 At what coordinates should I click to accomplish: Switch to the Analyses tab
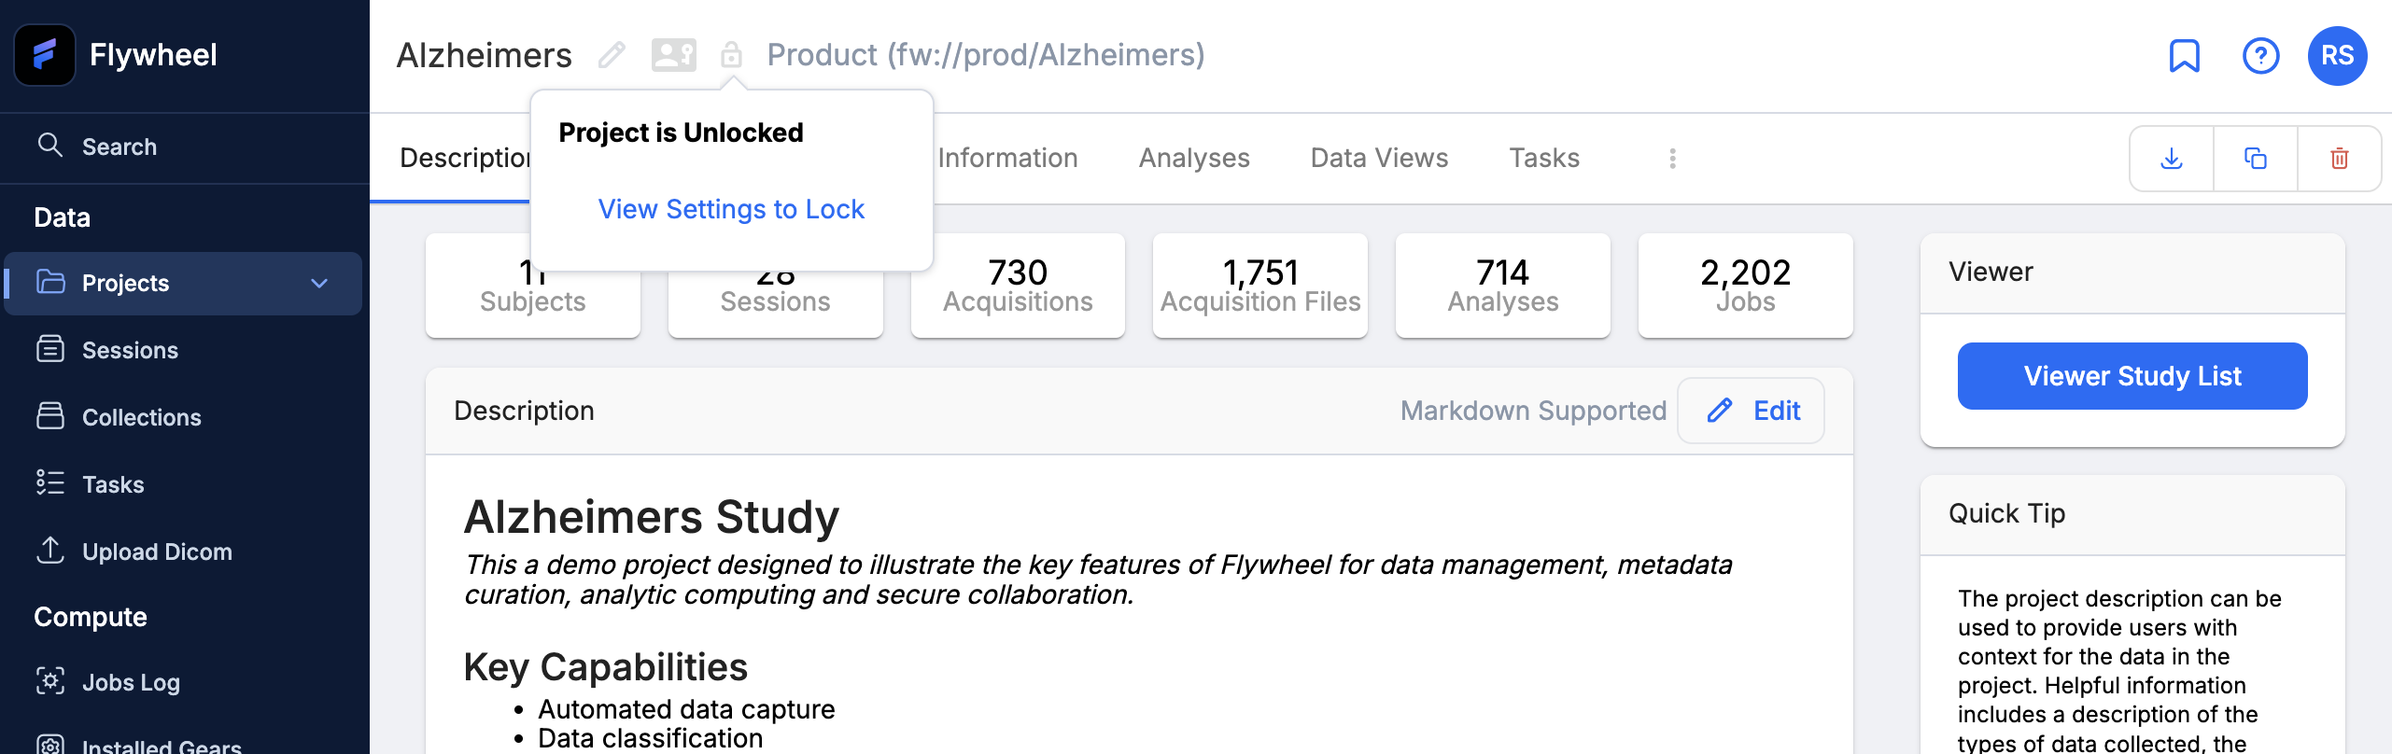1194,158
